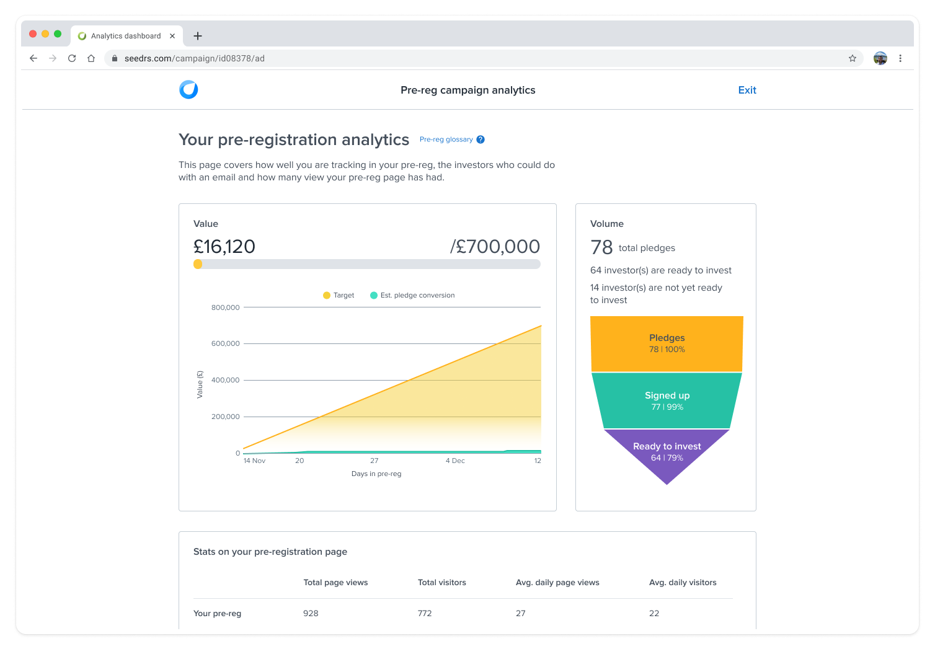This screenshot has width=935, height=649.
Task: Bookmark page with the star icon
Action: click(x=853, y=58)
